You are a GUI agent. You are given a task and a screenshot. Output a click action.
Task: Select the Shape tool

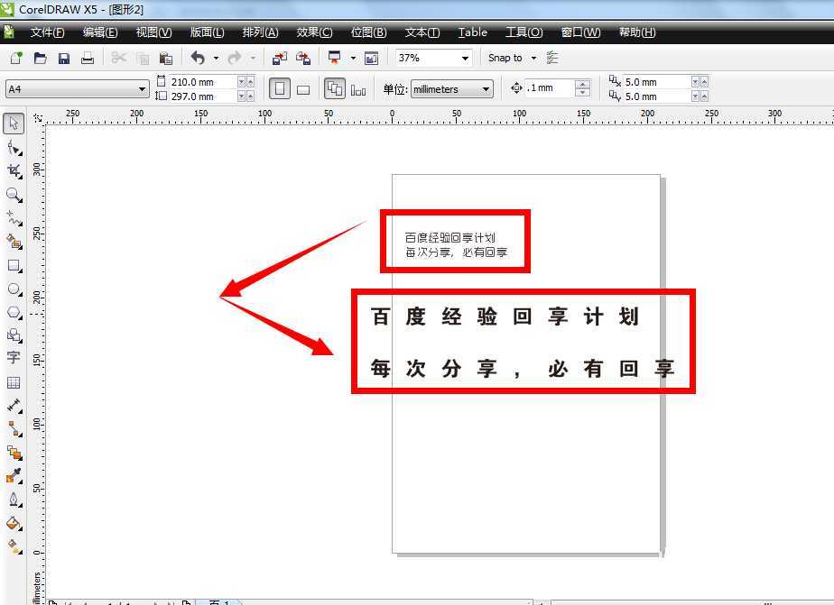[14, 147]
